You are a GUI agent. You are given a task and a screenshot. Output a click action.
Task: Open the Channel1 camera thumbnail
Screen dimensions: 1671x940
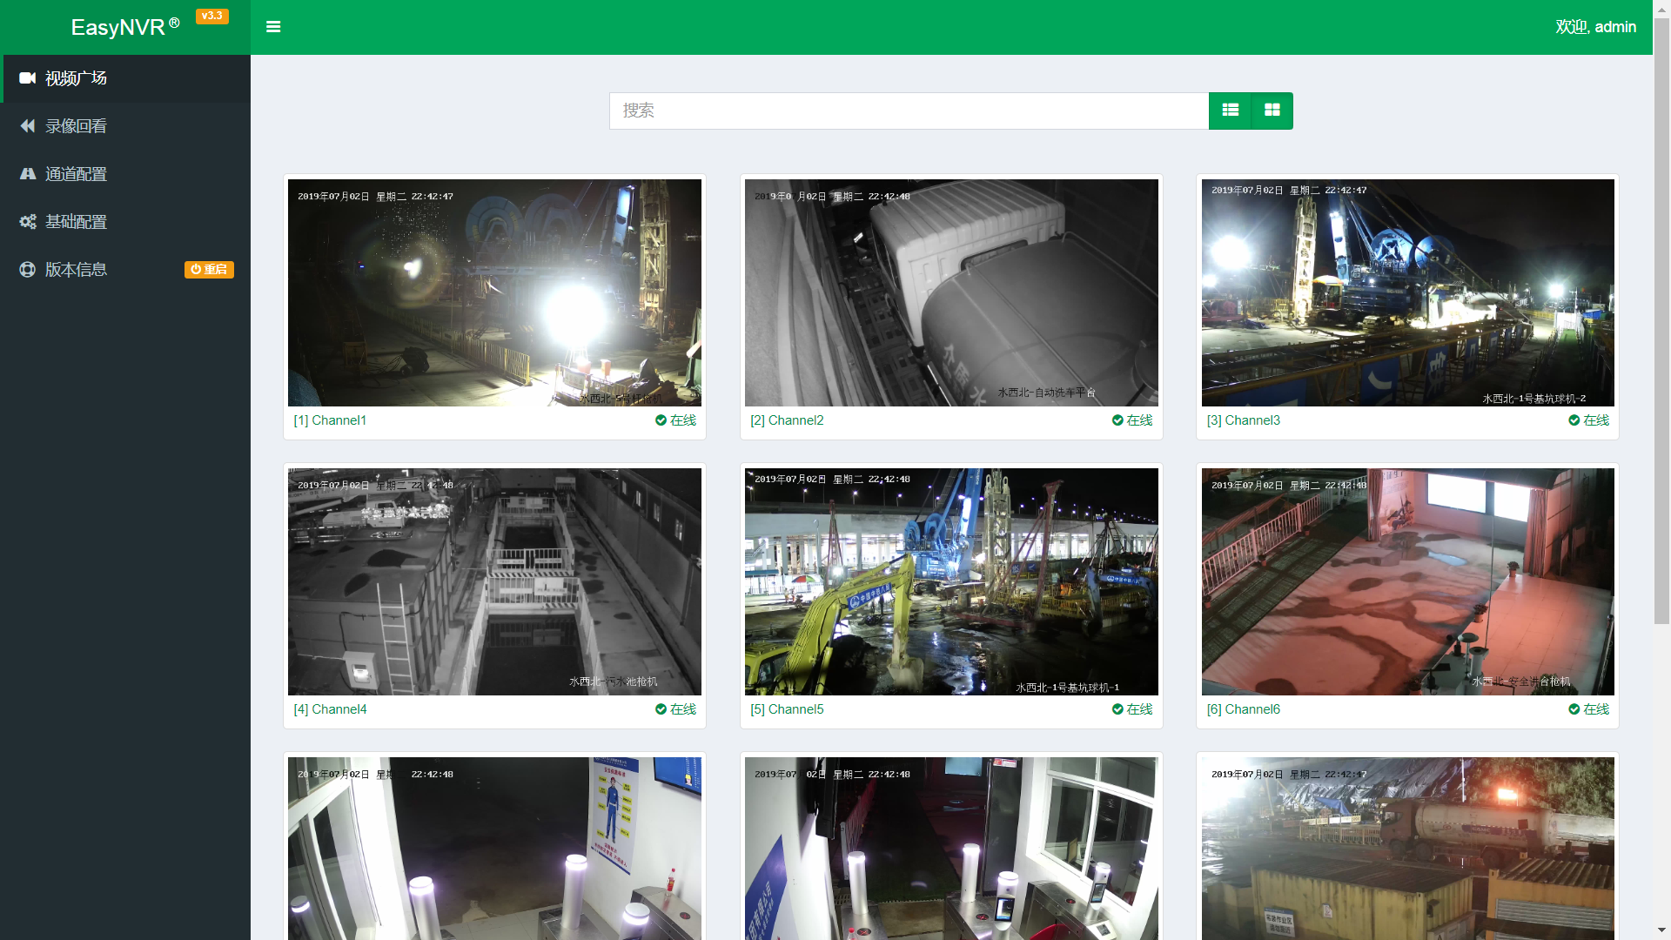click(x=494, y=292)
